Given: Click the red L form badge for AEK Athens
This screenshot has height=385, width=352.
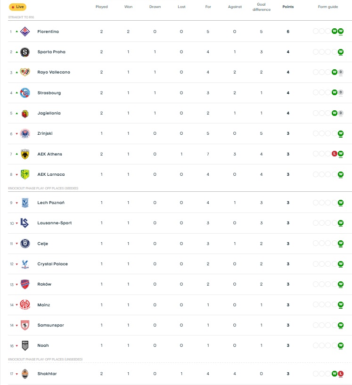Looking at the screenshot, I should click(335, 154).
